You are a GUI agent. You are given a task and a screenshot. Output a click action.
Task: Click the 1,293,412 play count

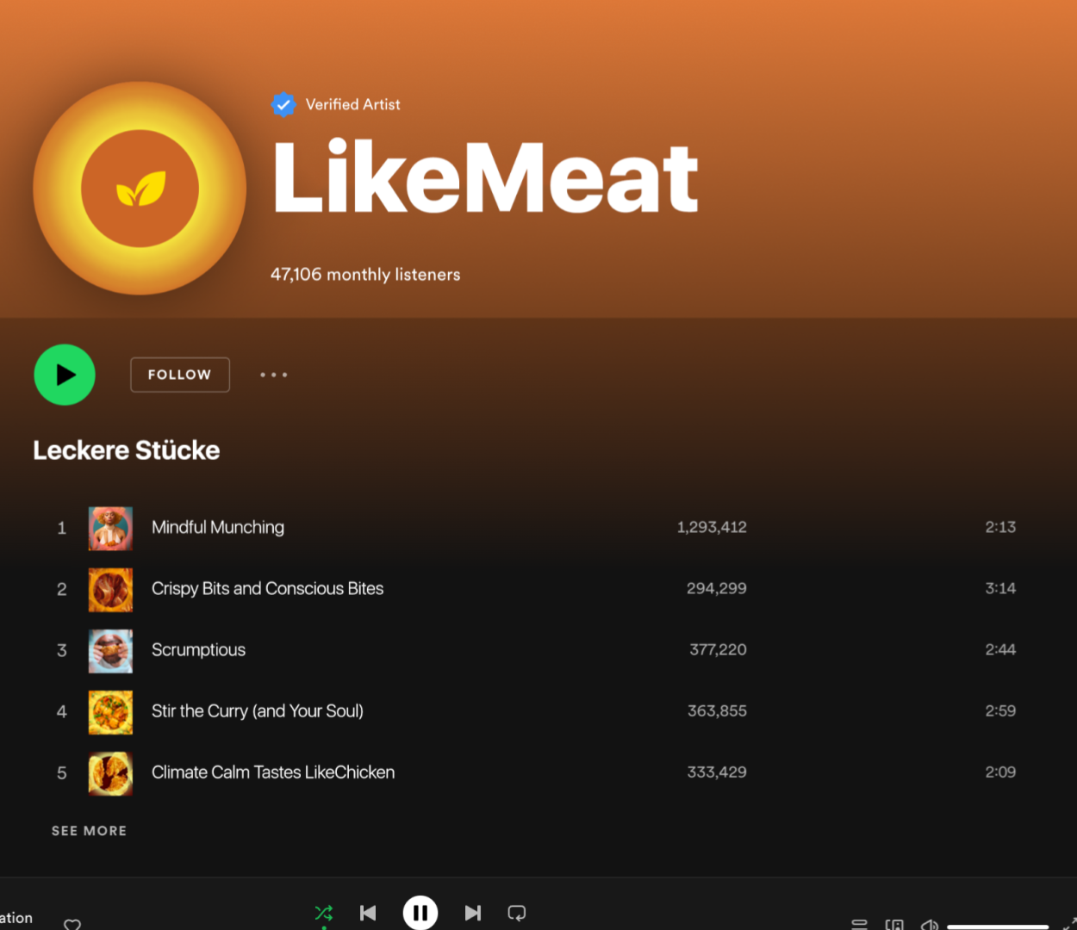(712, 527)
